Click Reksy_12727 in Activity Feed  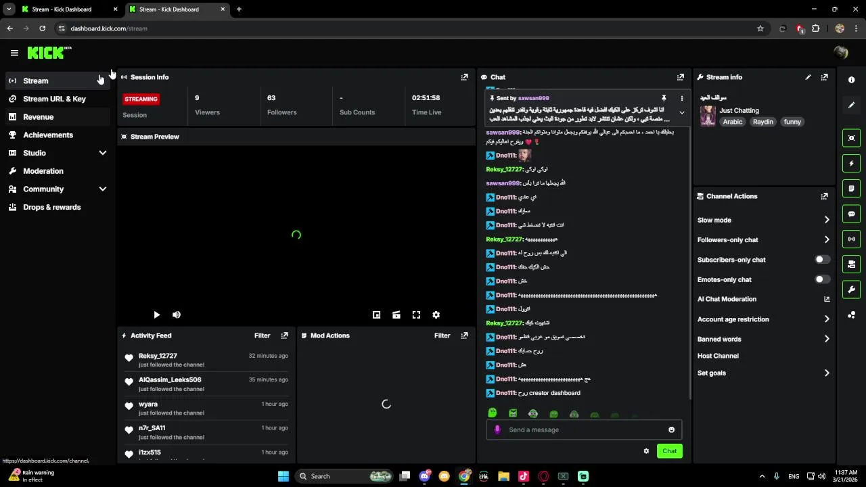[158, 356]
